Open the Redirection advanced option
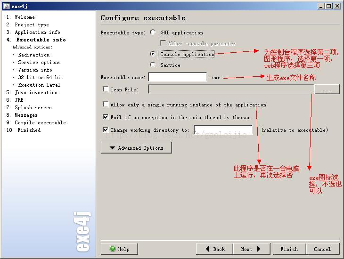The width and height of the screenshot is (344, 259). pos(34,55)
